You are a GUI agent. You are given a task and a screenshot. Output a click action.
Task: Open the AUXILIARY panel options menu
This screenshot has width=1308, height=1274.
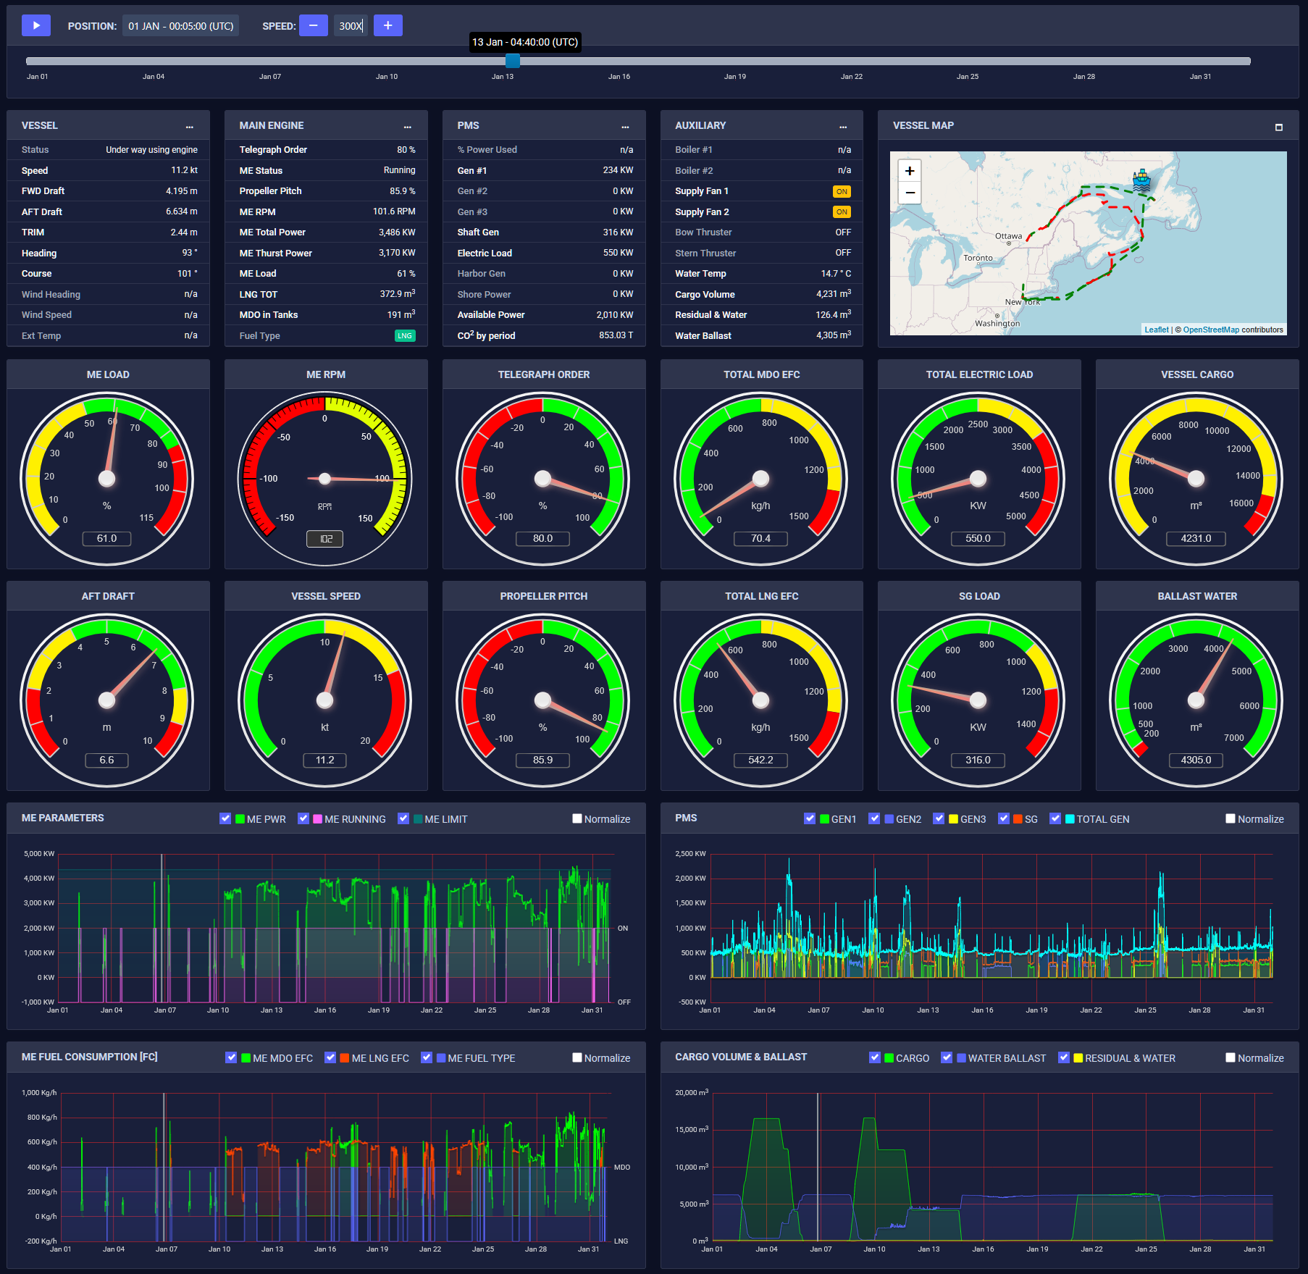(x=844, y=125)
